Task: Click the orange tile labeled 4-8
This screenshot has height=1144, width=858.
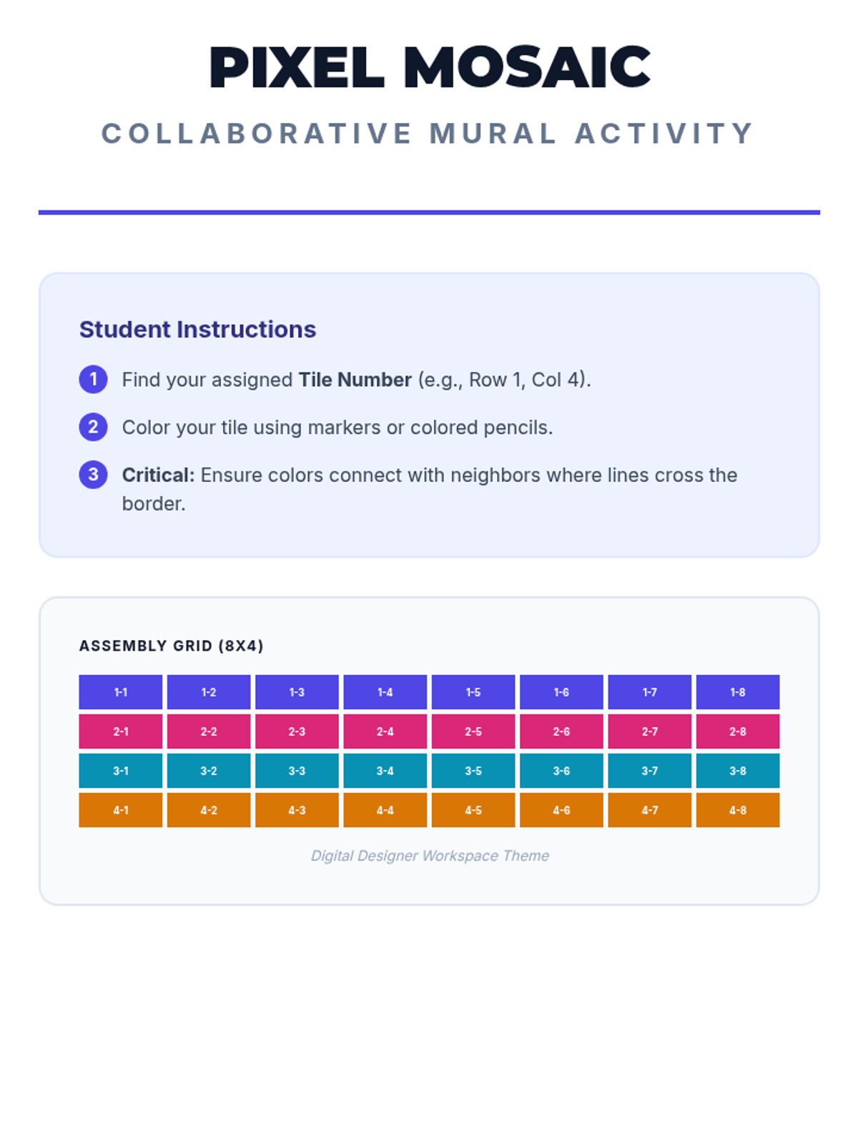Action: coord(737,810)
